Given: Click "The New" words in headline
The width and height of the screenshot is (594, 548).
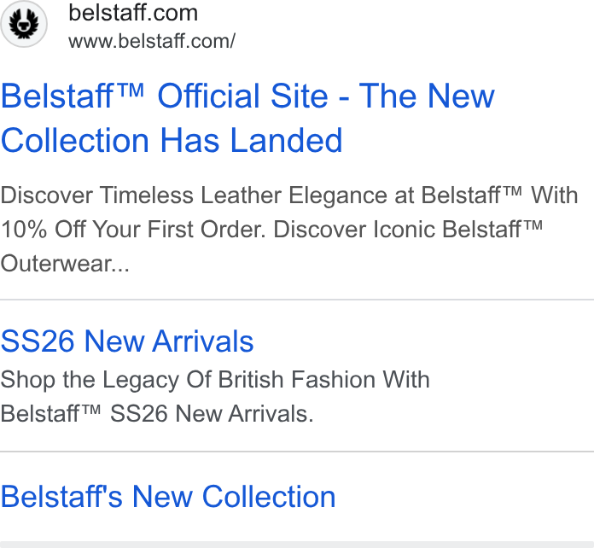Looking at the screenshot, I should (x=427, y=96).
